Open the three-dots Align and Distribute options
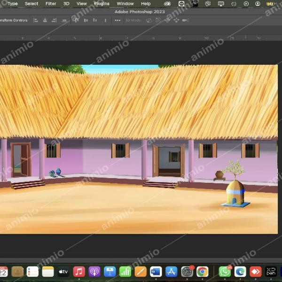282x282 pixels. coord(117,20)
